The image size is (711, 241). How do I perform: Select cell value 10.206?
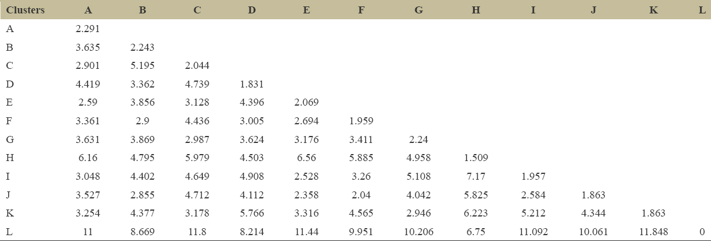click(x=418, y=232)
